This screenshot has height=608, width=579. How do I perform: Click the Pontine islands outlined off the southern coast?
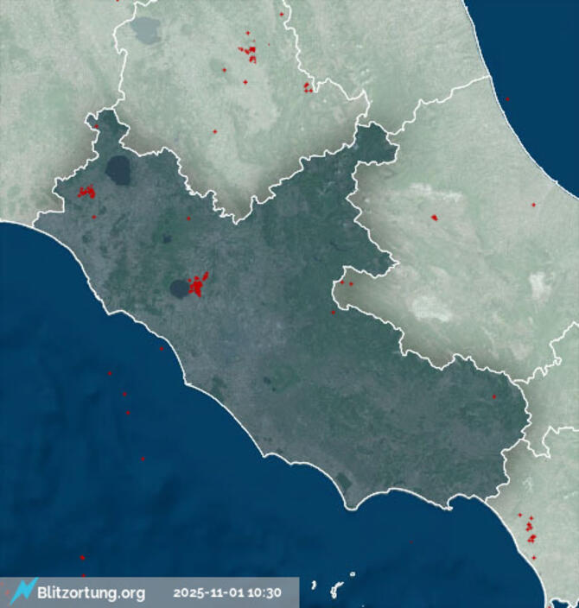point(335,588)
